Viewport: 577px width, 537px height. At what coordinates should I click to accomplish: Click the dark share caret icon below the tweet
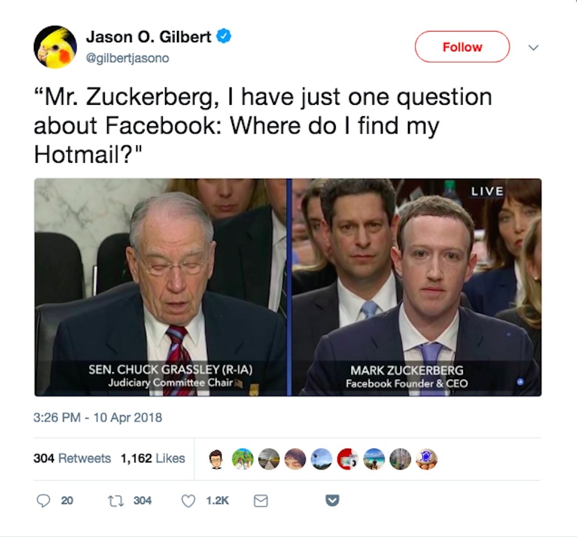pos(331,499)
